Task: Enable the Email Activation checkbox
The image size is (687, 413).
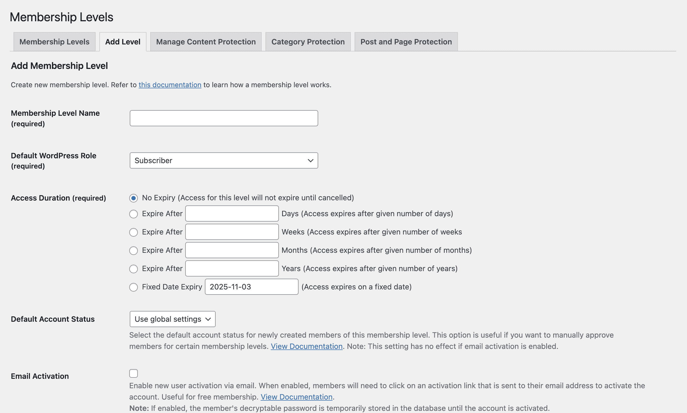Action: point(134,373)
